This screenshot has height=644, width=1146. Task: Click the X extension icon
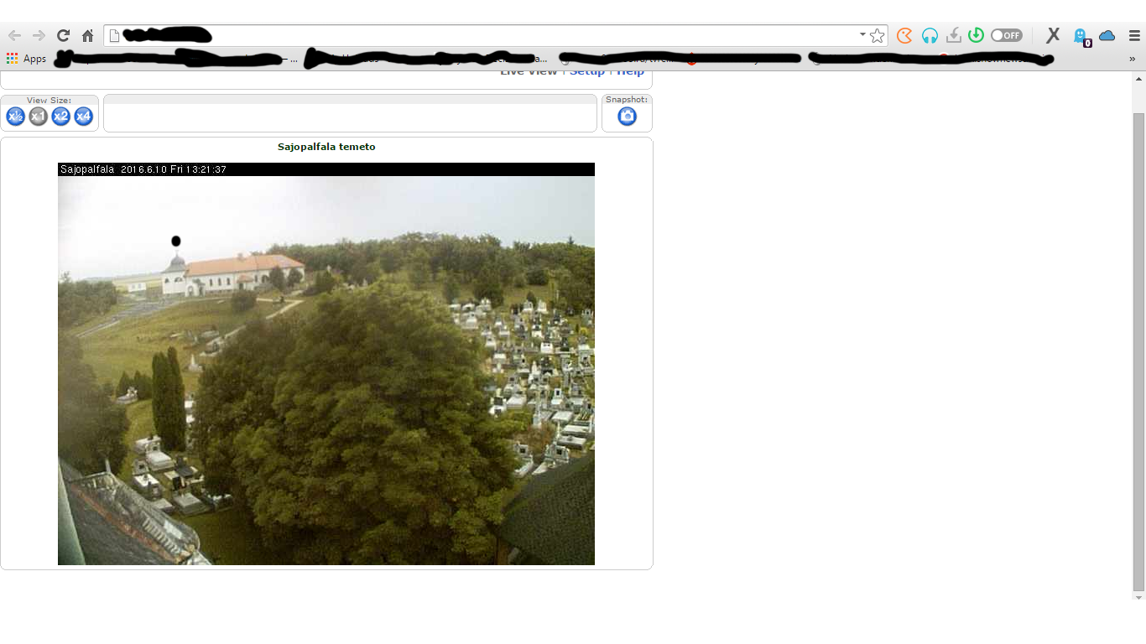coord(1053,35)
